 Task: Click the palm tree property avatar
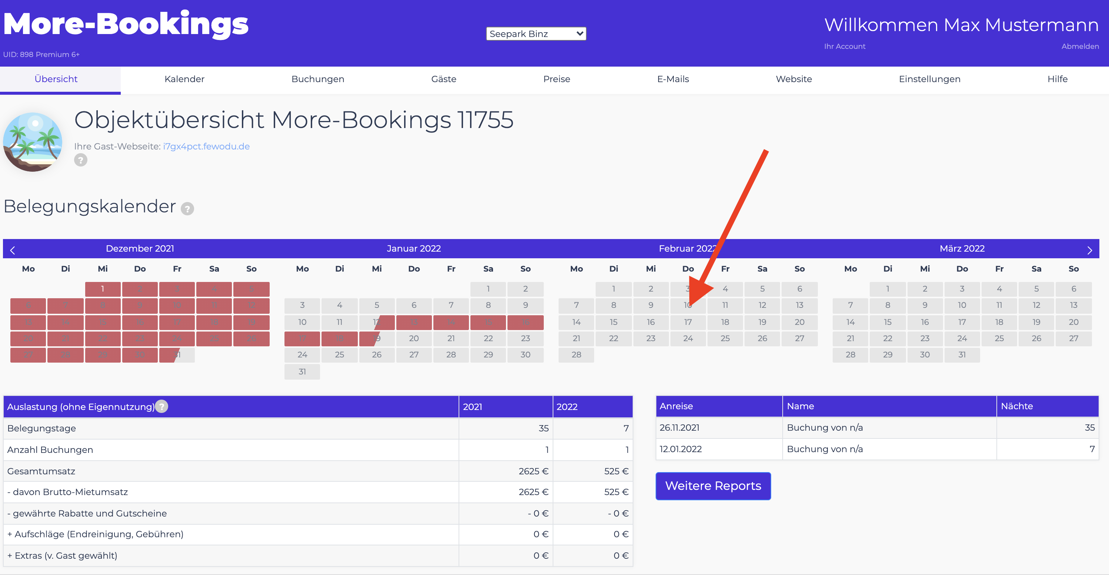(32, 141)
